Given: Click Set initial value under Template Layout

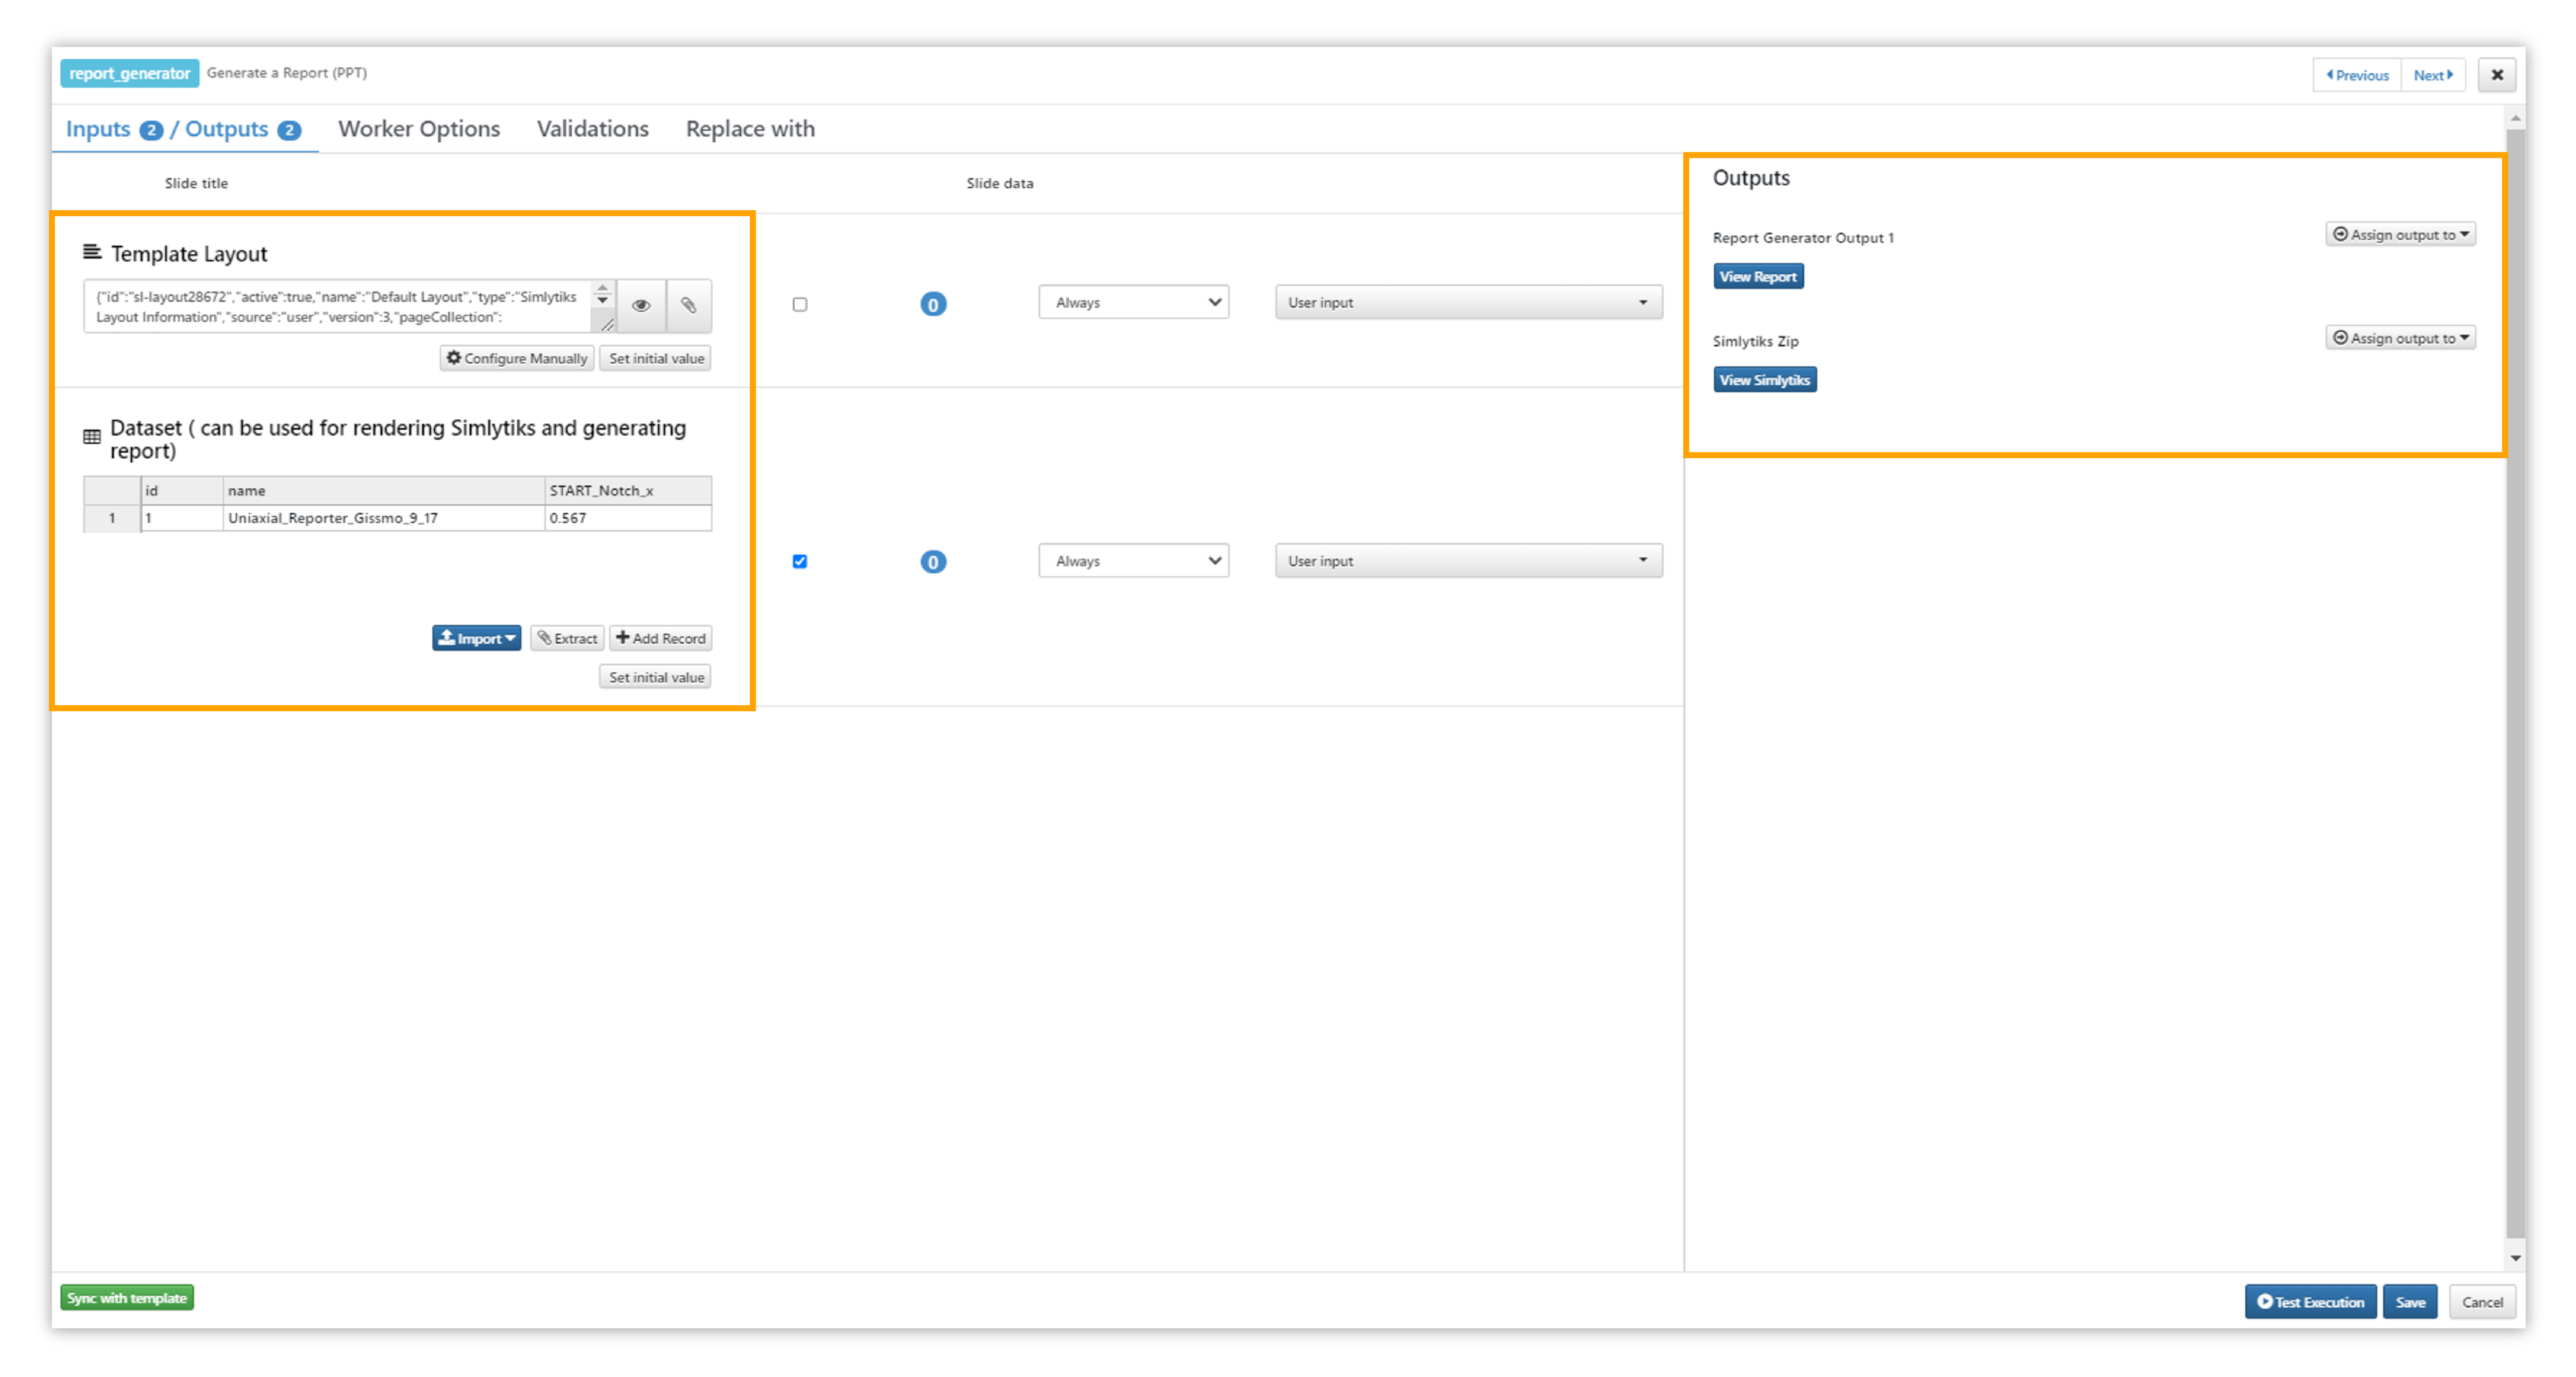Looking at the screenshot, I should tap(656, 358).
